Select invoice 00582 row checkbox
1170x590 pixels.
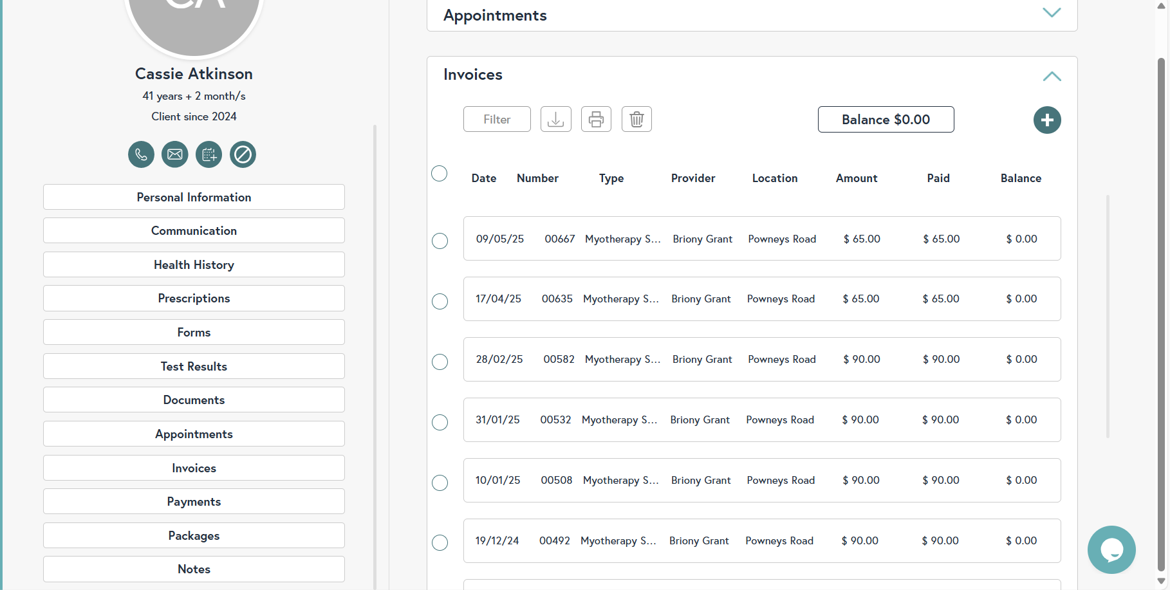[x=440, y=362]
